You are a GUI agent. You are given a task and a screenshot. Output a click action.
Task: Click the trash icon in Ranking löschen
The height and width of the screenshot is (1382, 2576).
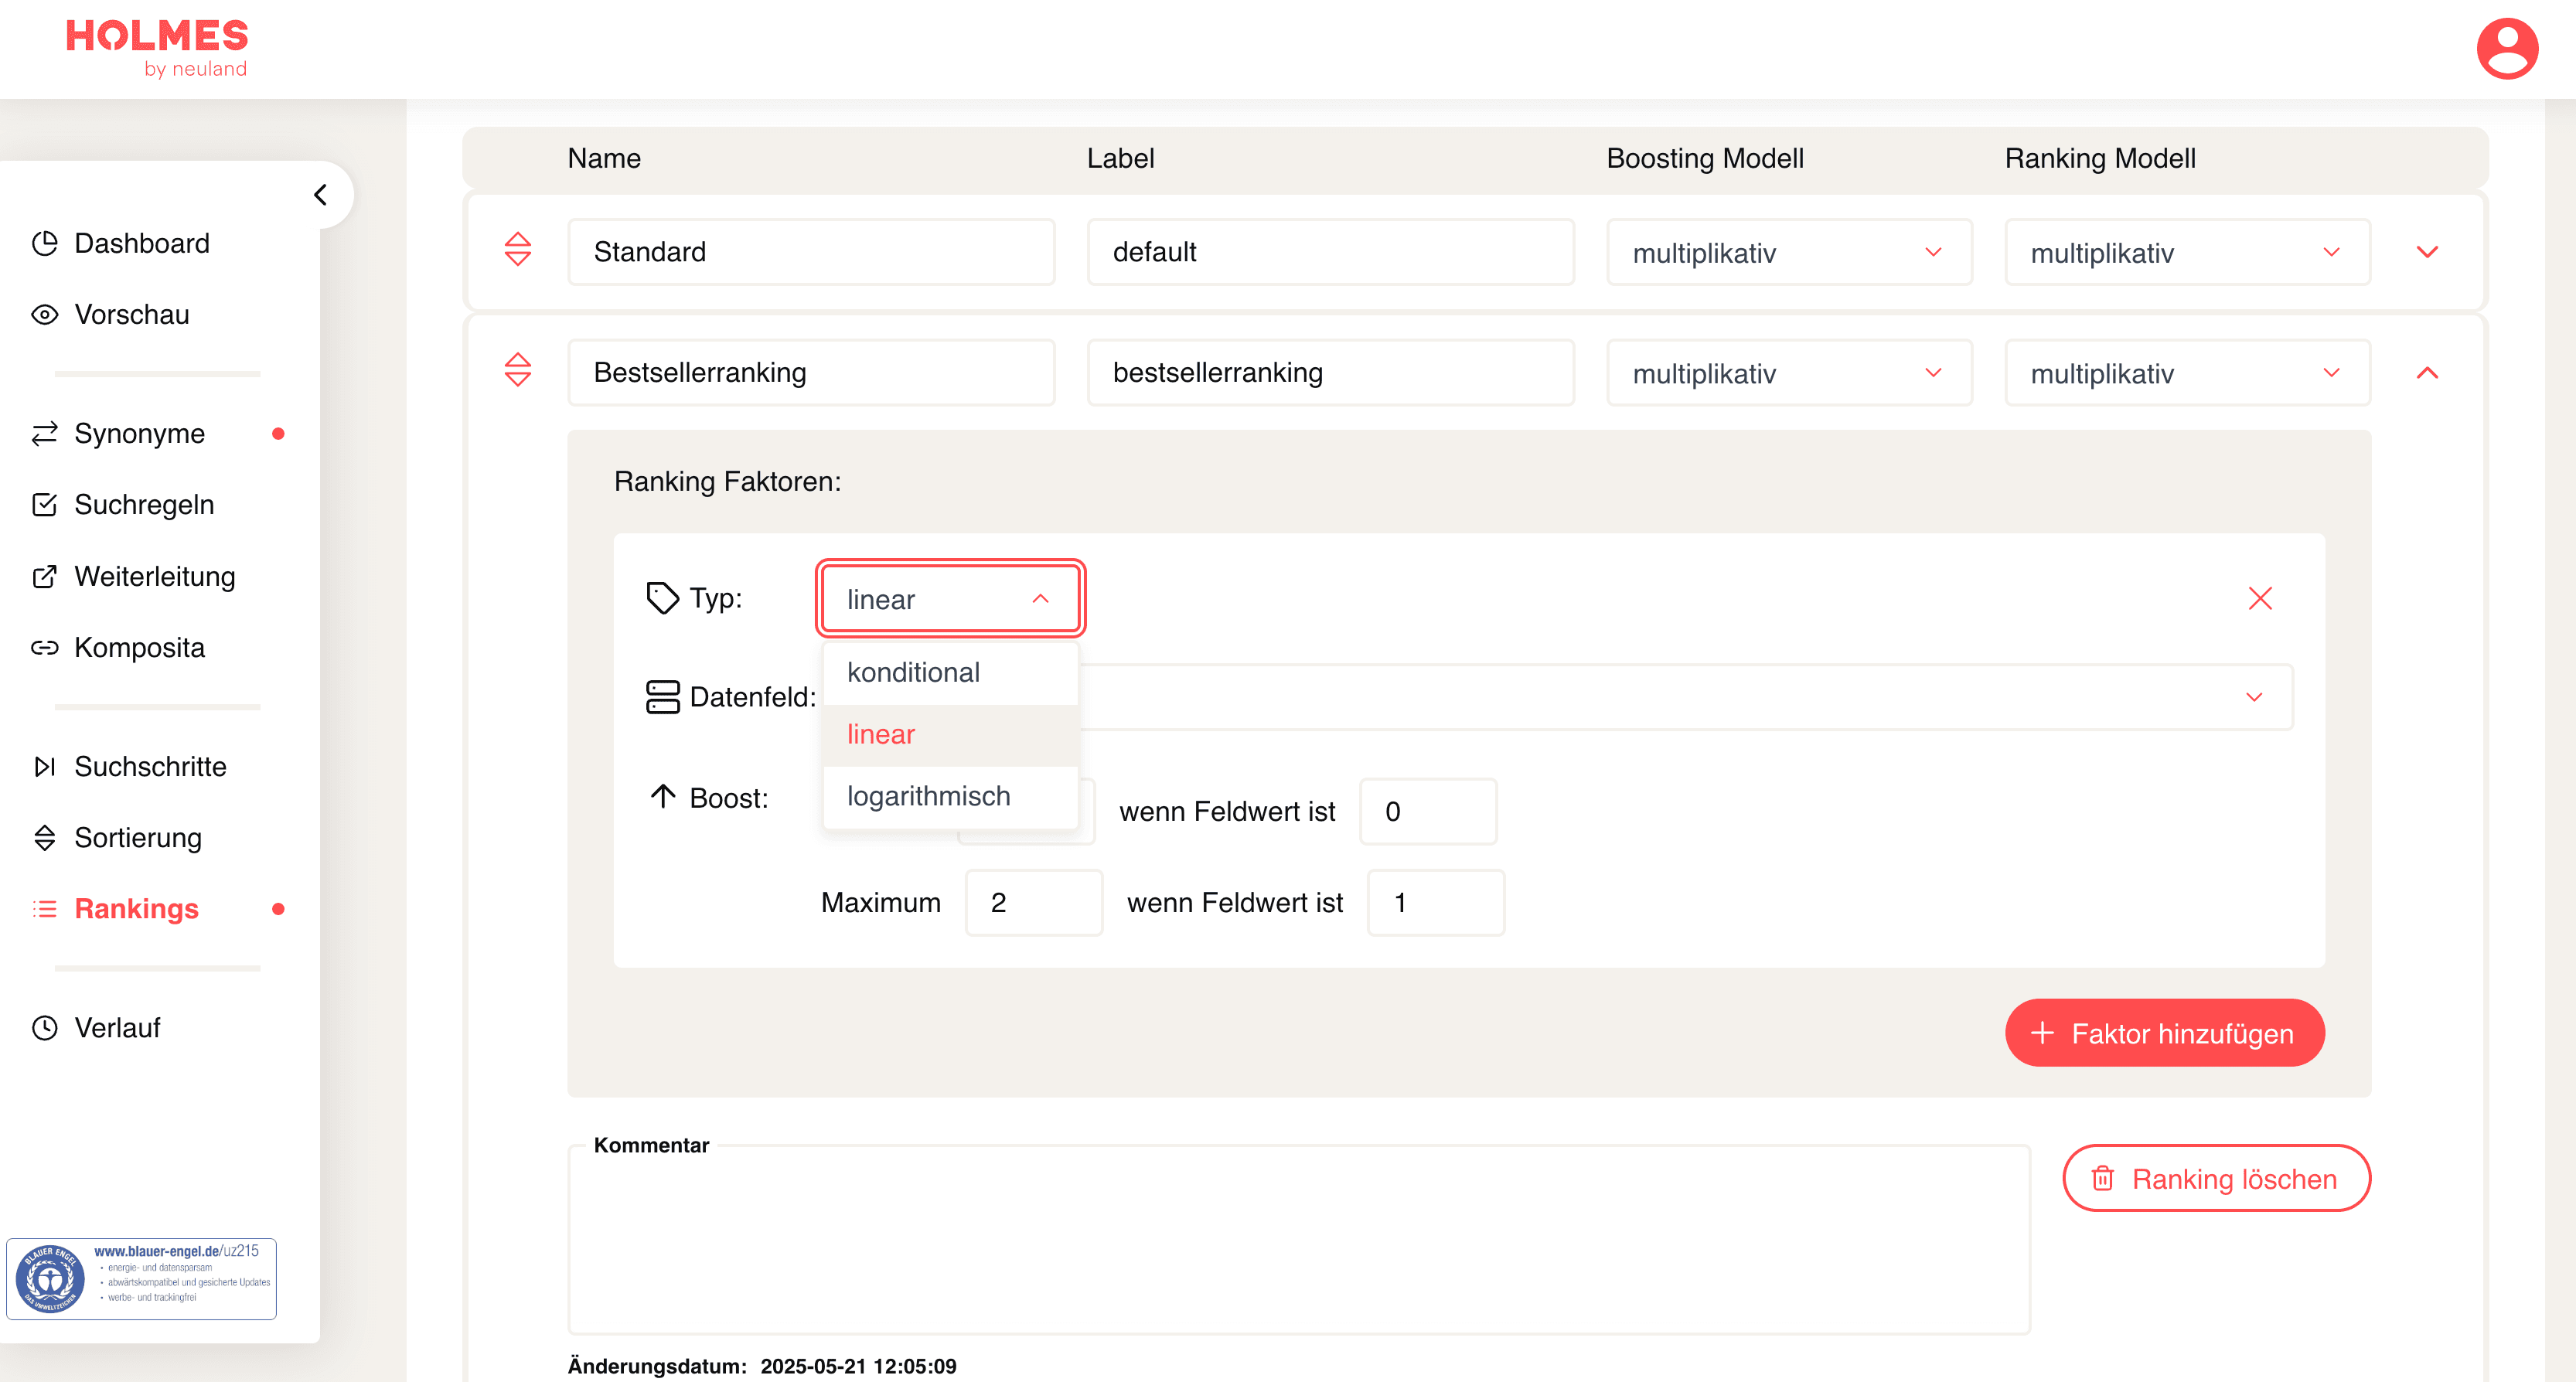tap(2102, 1178)
